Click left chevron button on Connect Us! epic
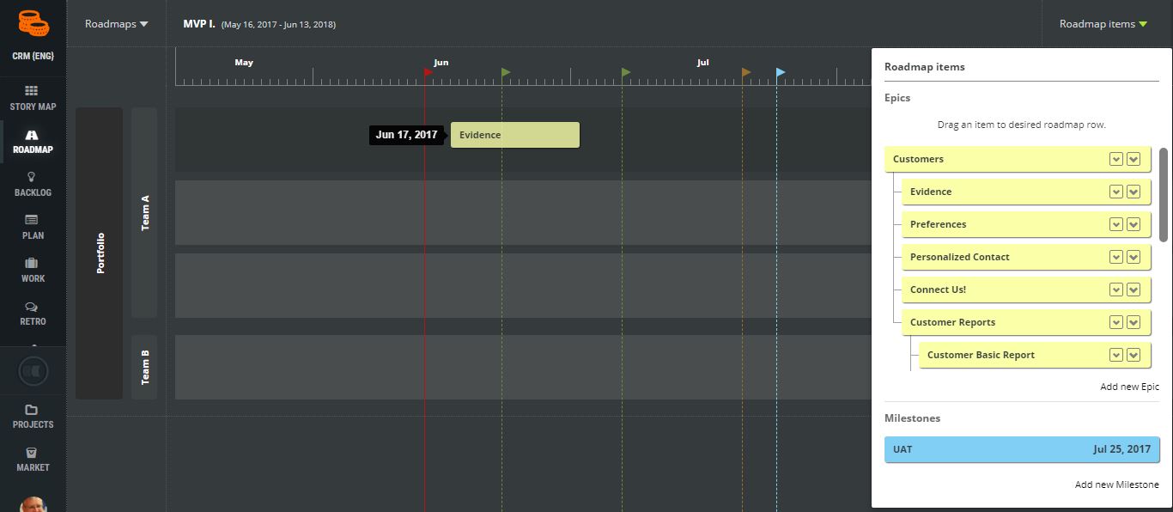 pos(1116,290)
